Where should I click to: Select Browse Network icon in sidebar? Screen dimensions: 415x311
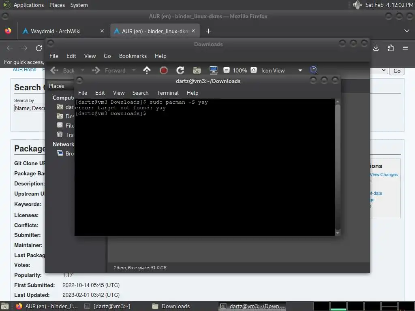60,153
